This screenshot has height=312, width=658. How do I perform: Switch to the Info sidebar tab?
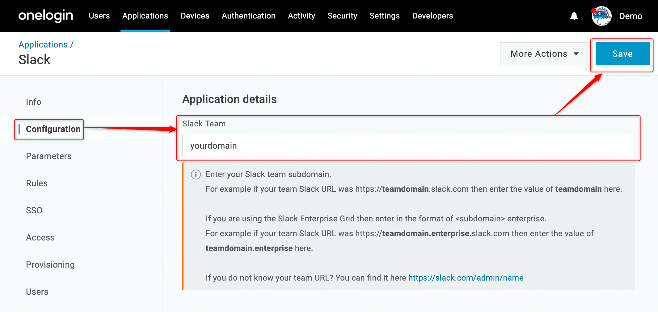[34, 102]
